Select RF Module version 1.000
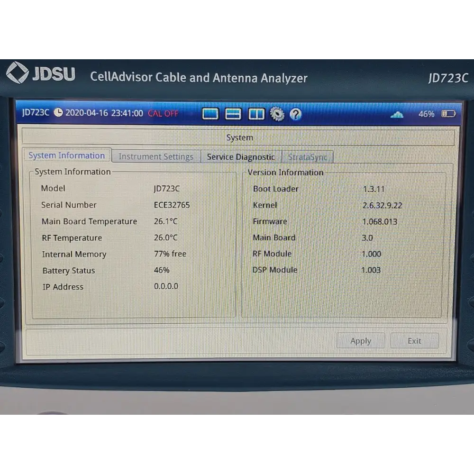Screen dimensions: 474x474 [x=371, y=254]
